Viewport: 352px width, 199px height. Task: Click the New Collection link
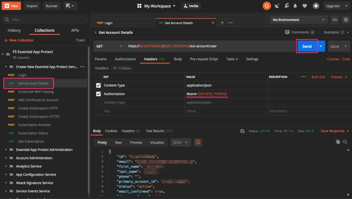point(19,40)
